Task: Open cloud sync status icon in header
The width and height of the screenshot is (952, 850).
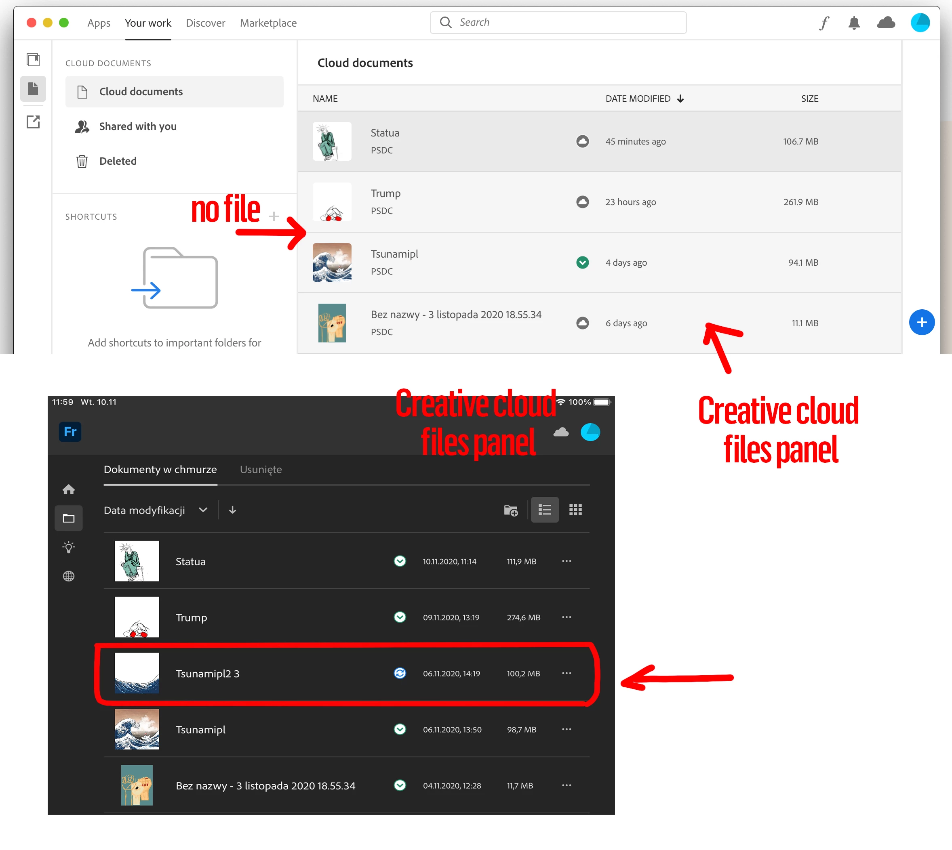Action: click(885, 23)
